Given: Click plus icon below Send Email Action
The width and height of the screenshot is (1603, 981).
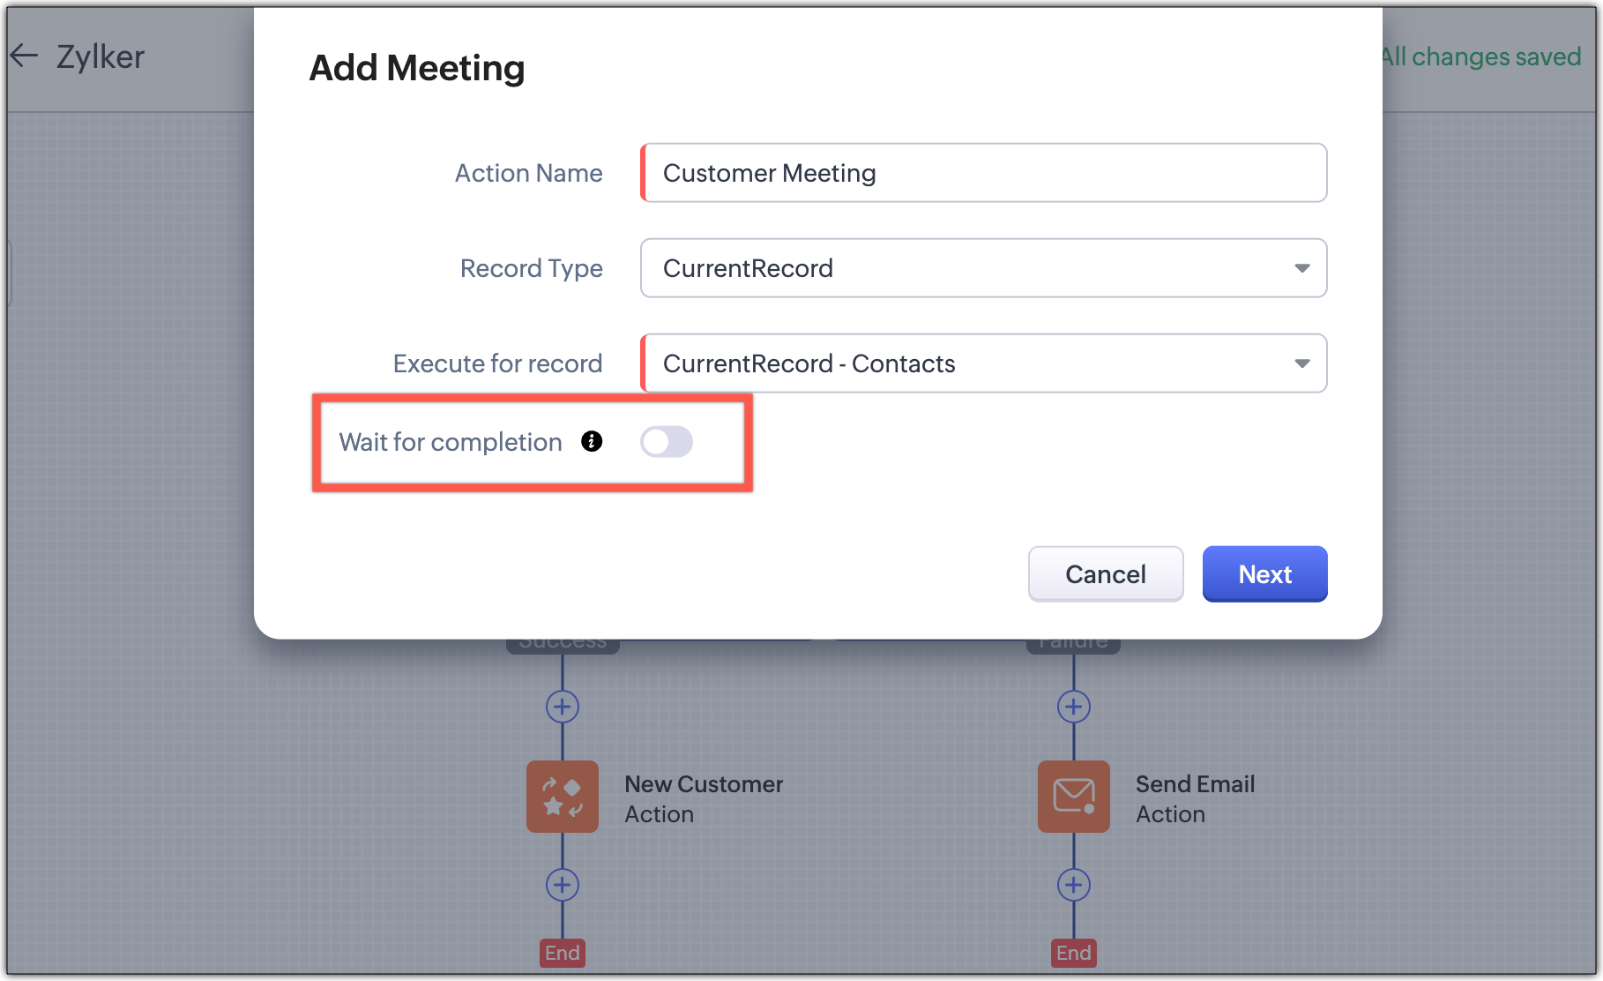Looking at the screenshot, I should pos(1073,885).
